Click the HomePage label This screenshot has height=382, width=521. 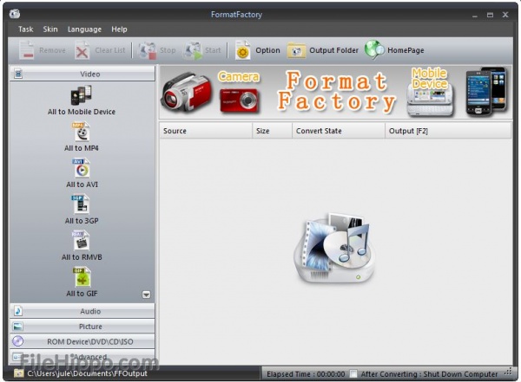tap(406, 50)
